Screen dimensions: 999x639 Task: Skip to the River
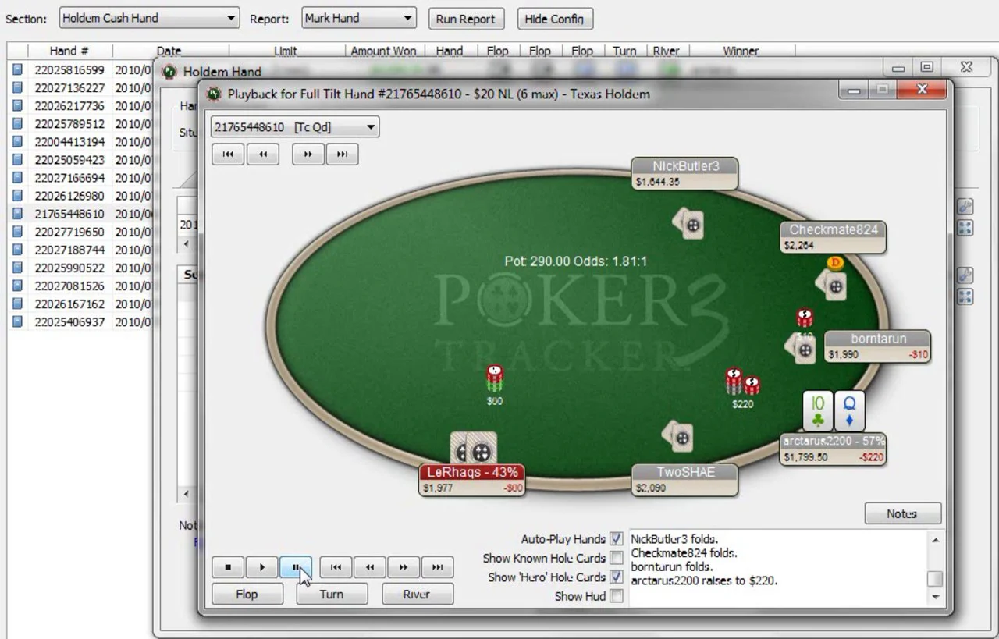417,595
